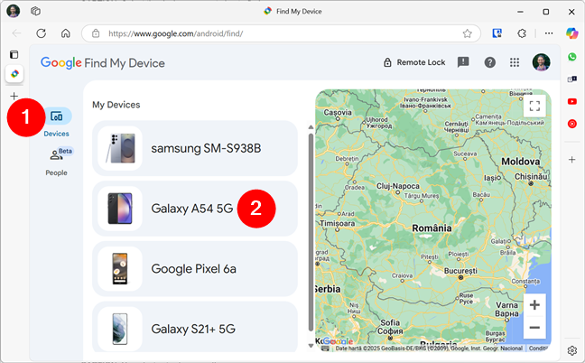Go to the browser Home page
585x363 pixels.
pos(66,33)
